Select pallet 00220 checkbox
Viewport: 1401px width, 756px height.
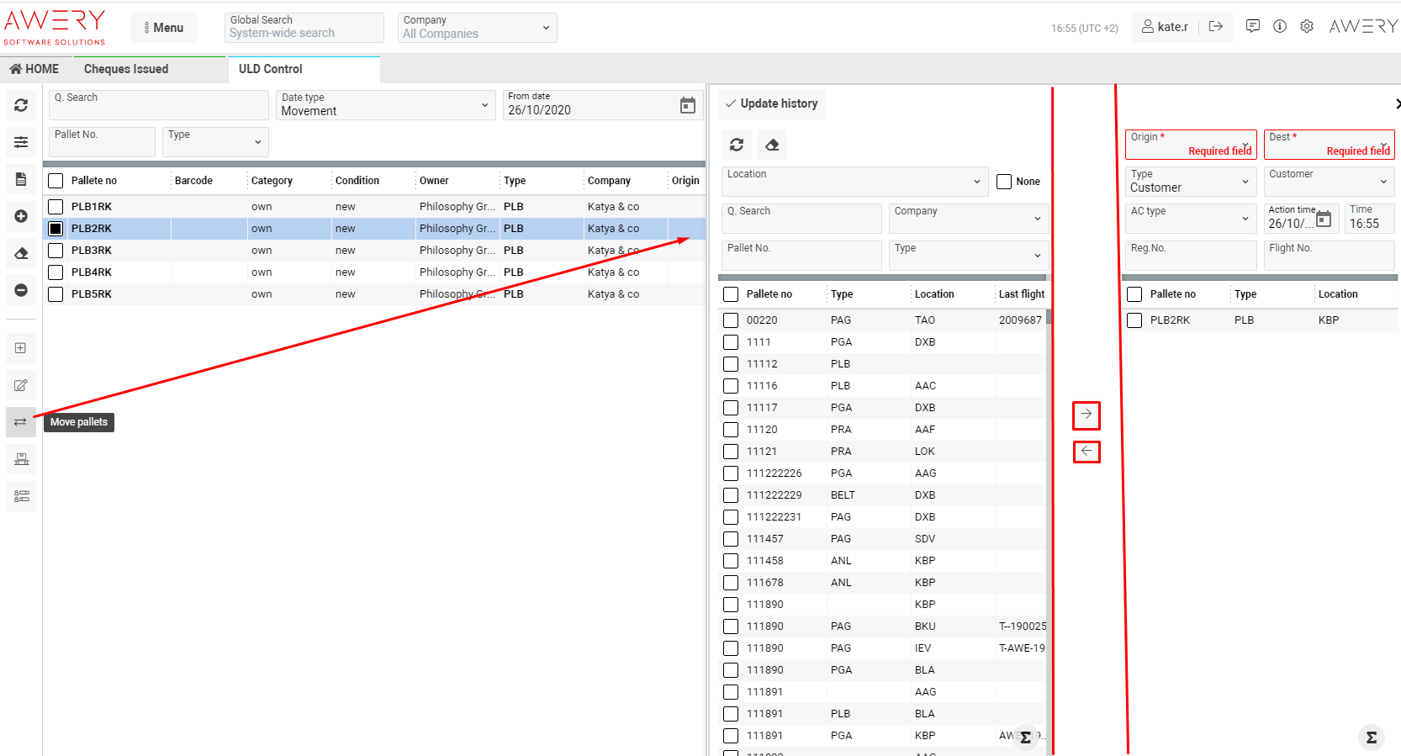click(731, 320)
